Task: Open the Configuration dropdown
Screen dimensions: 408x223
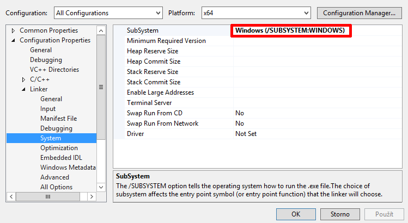Action: (108, 13)
